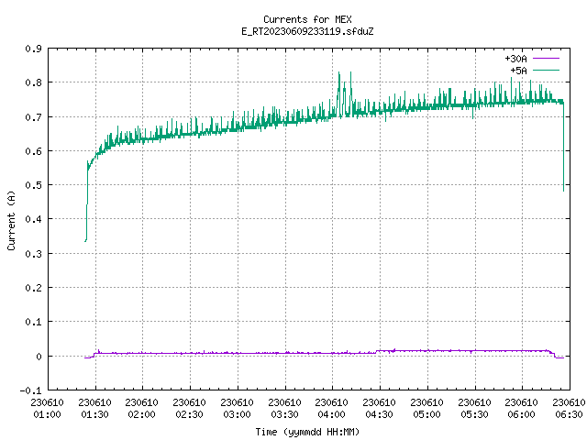Click the green trace's final drop near 06:30
Viewport: 587px width, 440px height.
pyautogui.click(x=563, y=148)
